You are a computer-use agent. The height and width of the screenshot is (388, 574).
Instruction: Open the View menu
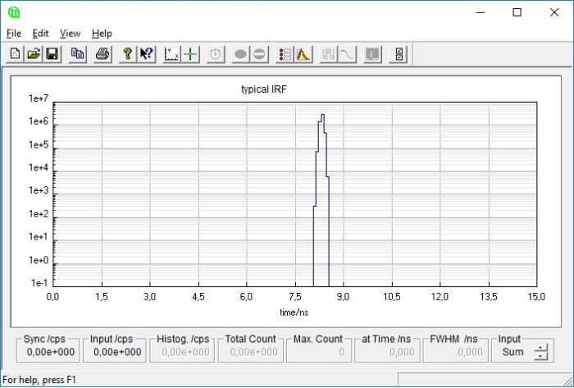point(71,34)
